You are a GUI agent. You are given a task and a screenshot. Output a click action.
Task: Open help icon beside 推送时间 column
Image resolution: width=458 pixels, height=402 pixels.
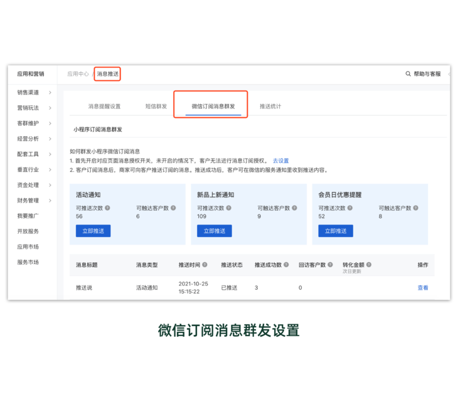tap(205, 265)
